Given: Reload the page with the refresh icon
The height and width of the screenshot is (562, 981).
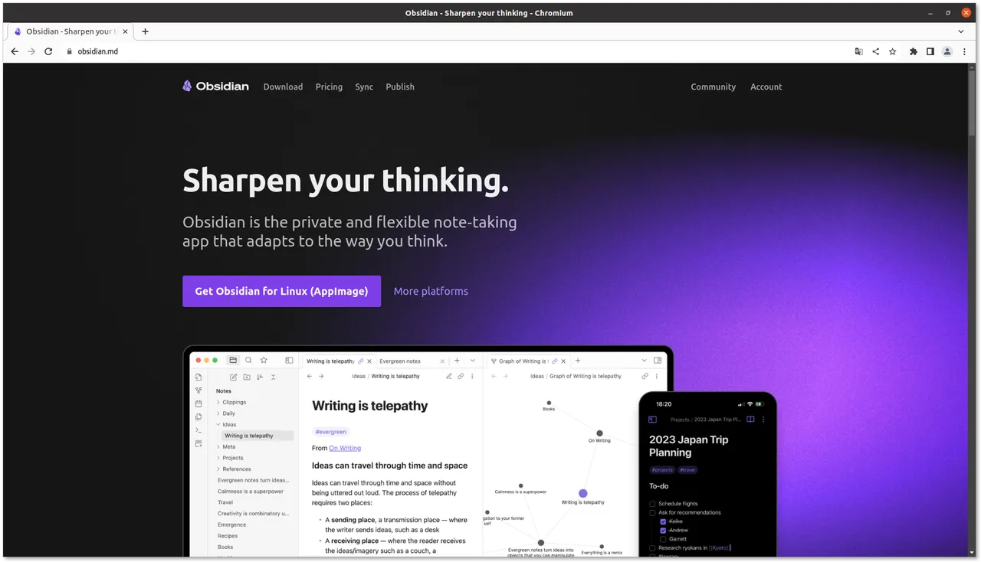Looking at the screenshot, I should click(48, 51).
